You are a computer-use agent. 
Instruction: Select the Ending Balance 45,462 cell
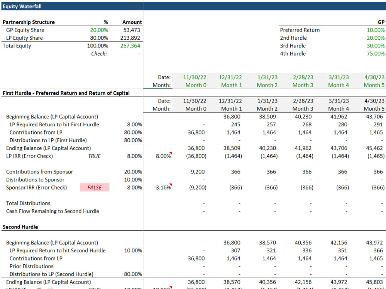pyautogui.click(x=376, y=148)
